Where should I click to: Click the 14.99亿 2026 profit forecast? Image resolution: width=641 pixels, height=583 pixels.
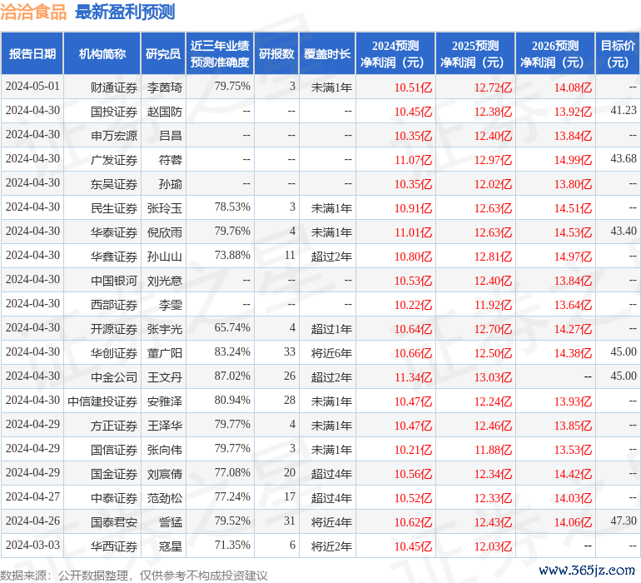tap(573, 160)
